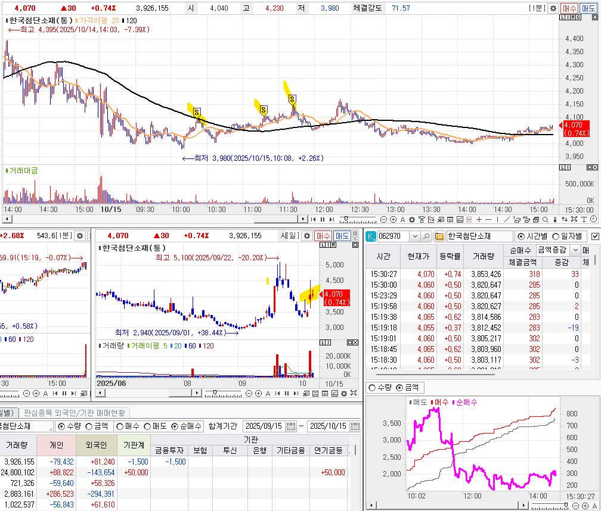
Task: Open main chart settings gear icon
Action: pos(553,8)
